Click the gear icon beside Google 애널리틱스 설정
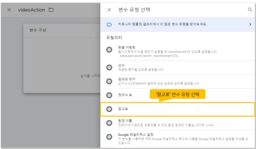Viewport: 256px width, 149px height. click(x=109, y=137)
